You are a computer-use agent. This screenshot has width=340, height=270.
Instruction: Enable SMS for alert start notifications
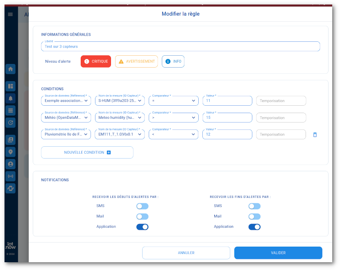point(142,206)
